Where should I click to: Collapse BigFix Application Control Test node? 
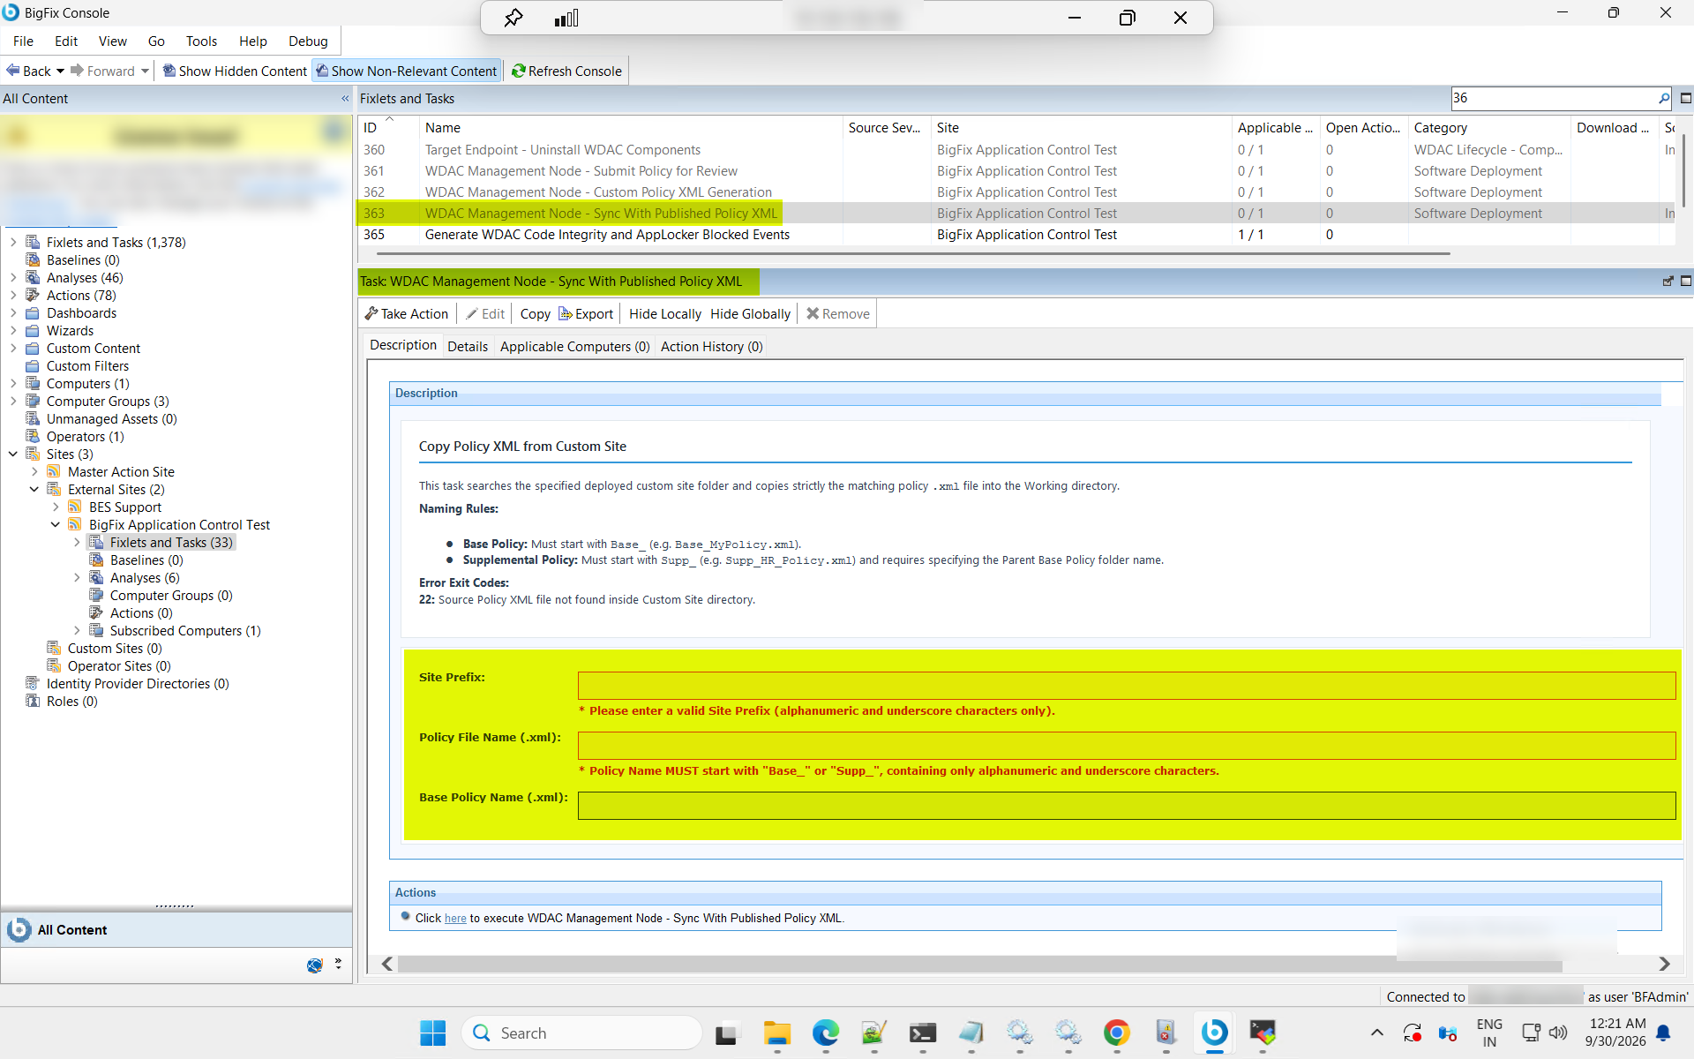point(56,524)
